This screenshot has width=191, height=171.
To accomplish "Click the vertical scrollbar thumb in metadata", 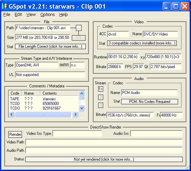I will pos(82,98).
